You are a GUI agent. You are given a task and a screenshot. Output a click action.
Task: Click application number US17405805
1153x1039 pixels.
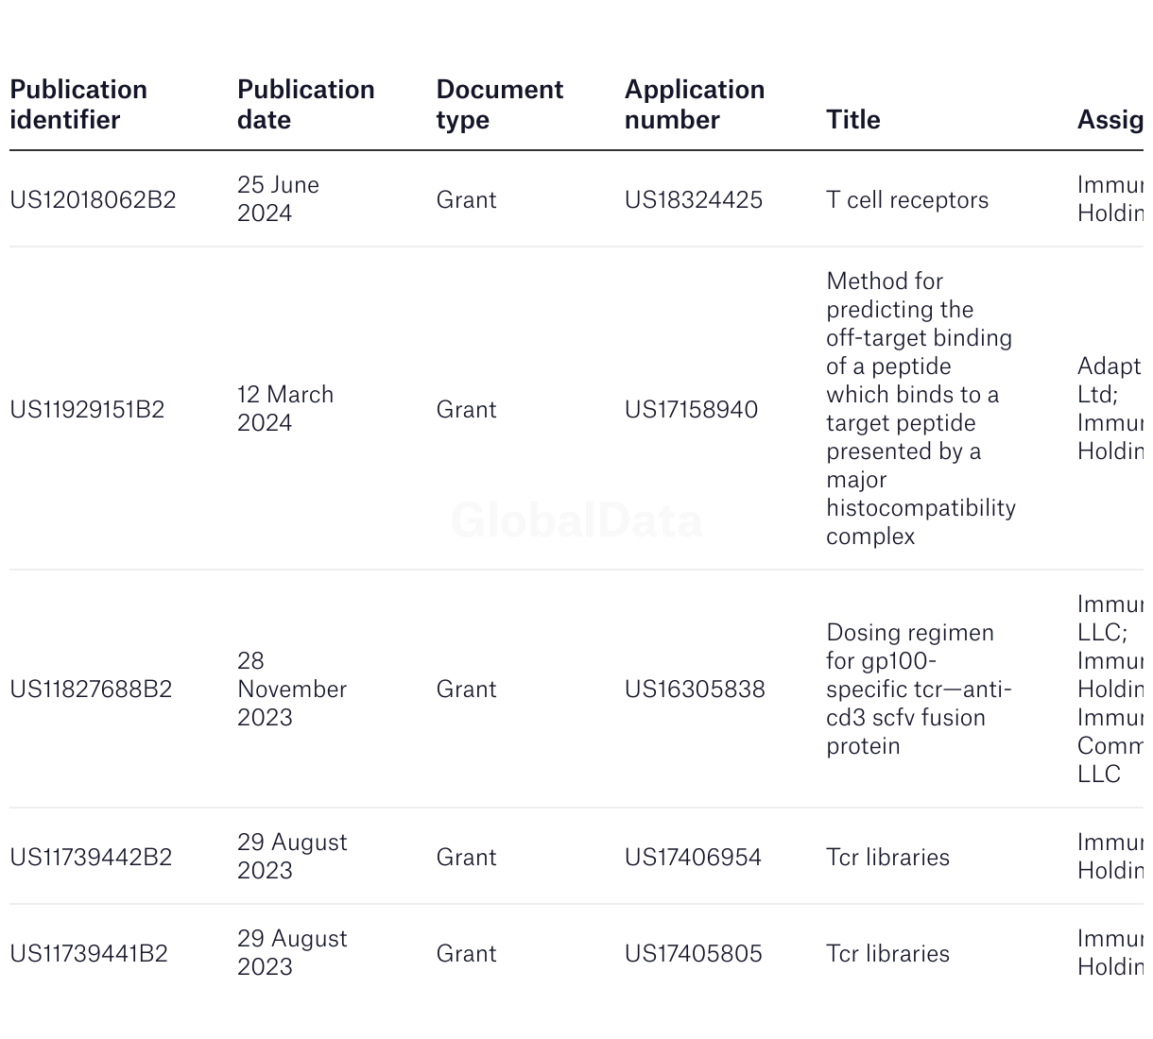point(693,954)
